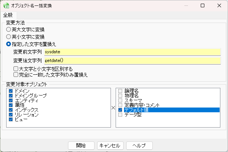Uncheck the 属性 checkbox

pyautogui.click(x=11, y=105)
